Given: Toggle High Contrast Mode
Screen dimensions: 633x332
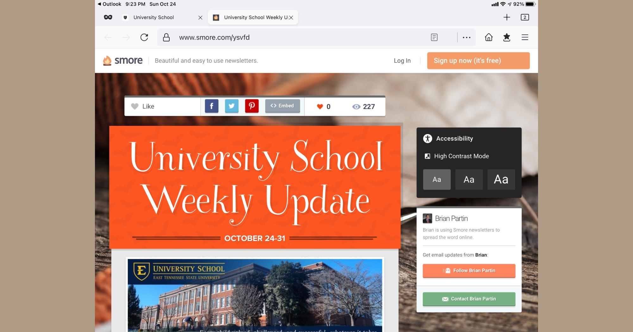Looking at the screenshot, I should coord(461,156).
